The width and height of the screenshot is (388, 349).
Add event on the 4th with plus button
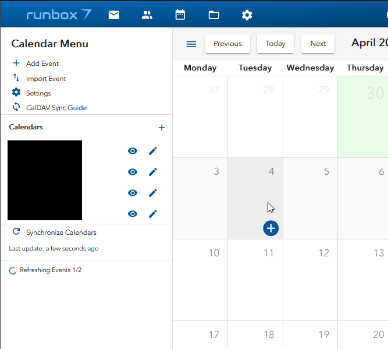tap(271, 228)
